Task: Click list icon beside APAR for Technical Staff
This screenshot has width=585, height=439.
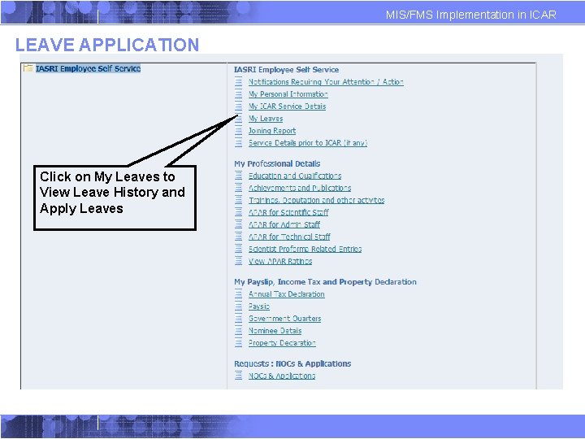Action: (238, 237)
